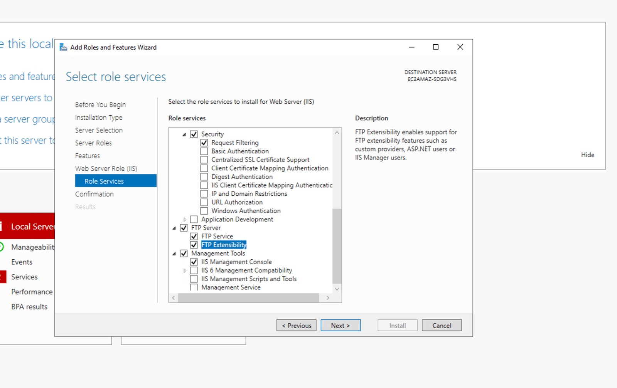The width and height of the screenshot is (617, 388).
Task: Check IIS 6 Management Compatibility
Action: pos(194,270)
